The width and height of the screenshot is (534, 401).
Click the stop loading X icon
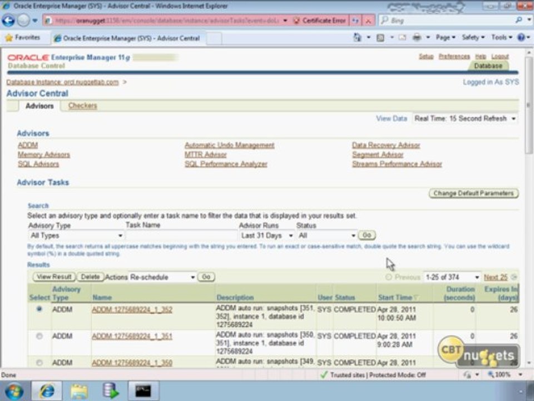[368, 21]
